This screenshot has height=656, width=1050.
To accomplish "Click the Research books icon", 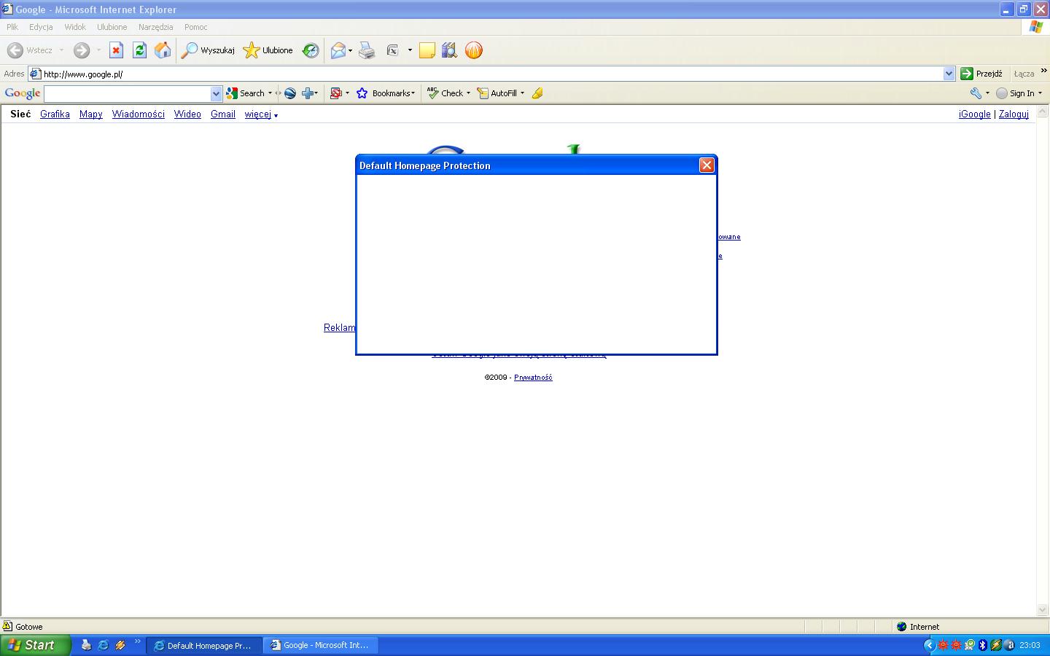I will coord(449,50).
